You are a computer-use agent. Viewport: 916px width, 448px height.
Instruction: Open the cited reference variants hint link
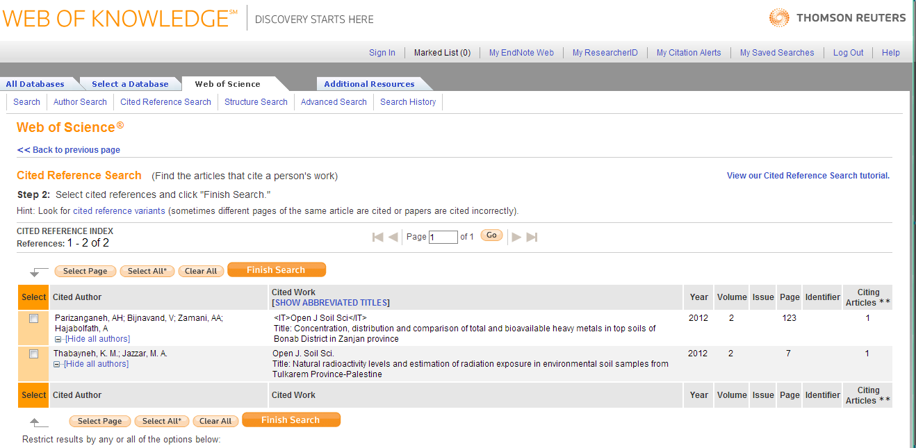coord(119,211)
